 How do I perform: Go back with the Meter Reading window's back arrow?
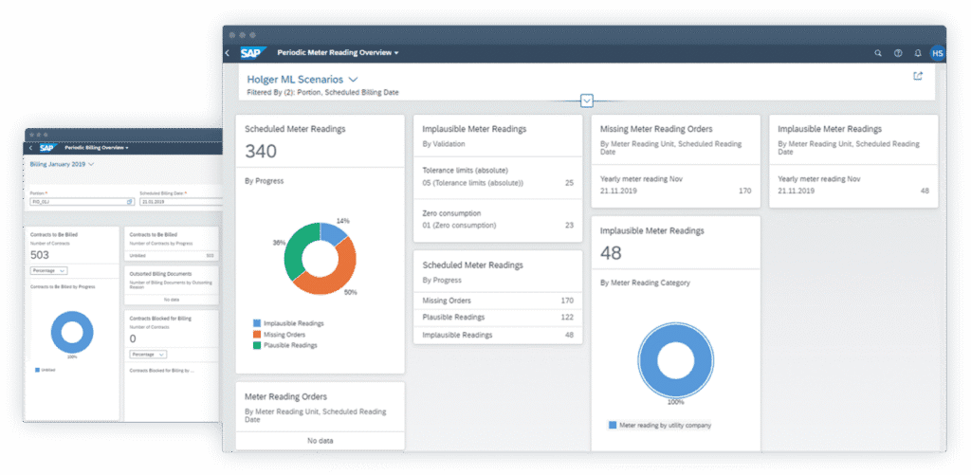[x=228, y=53]
